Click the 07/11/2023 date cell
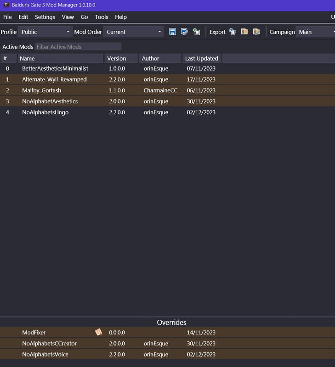 201,68
